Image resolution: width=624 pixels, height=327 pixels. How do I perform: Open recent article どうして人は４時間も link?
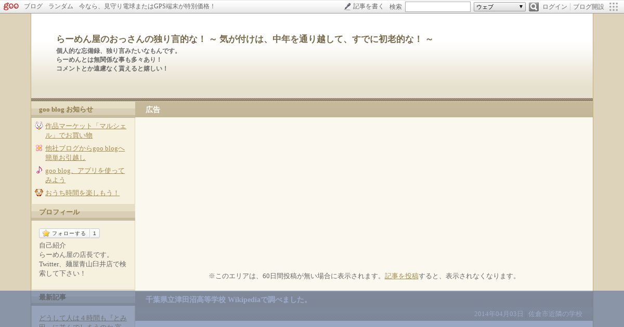coord(83,322)
